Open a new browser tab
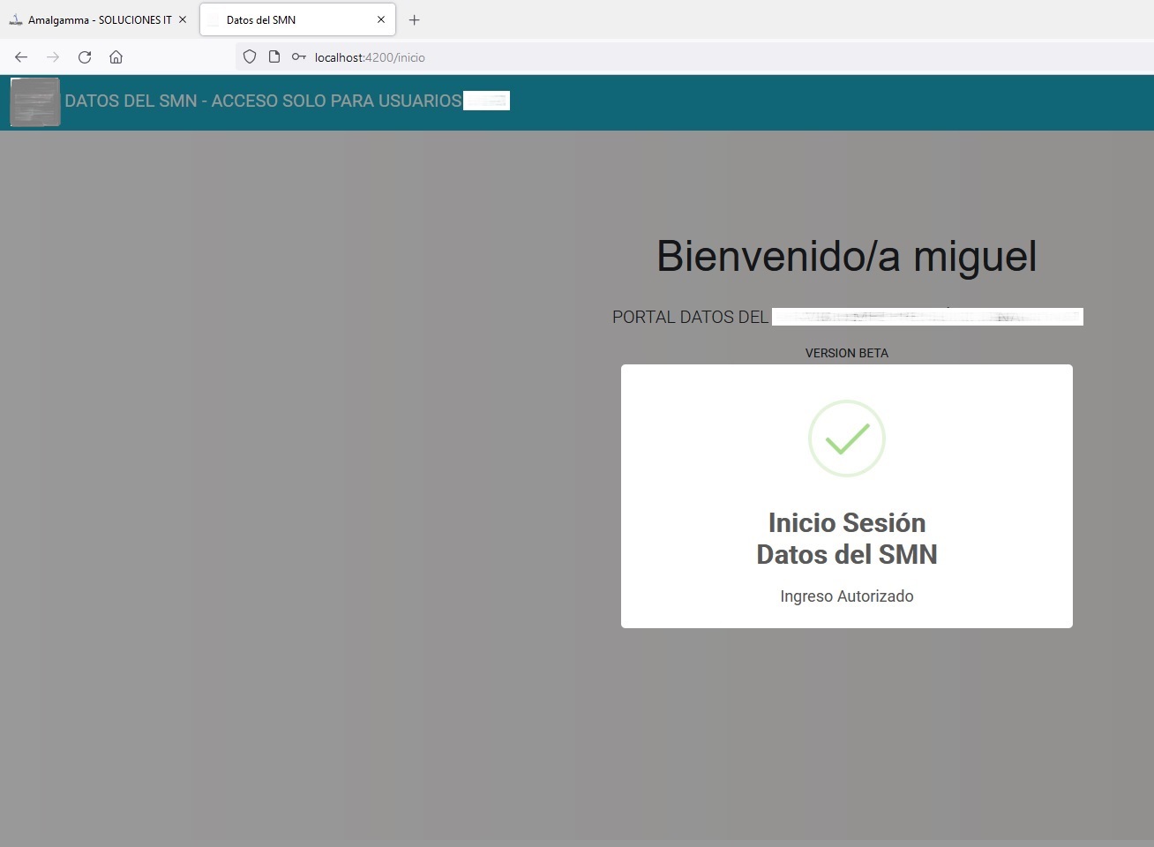 [414, 19]
